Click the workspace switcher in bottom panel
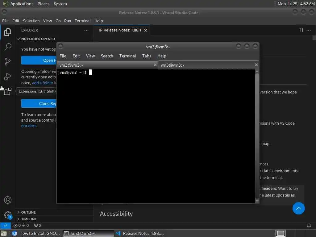This screenshot has height=237, width=316. (x=280, y=233)
